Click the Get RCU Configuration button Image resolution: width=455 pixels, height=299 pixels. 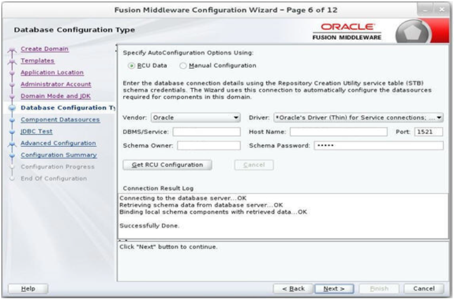[167, 165]
